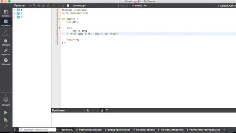Open the filter tree icon in Projects panel

(x=34, y=6)
